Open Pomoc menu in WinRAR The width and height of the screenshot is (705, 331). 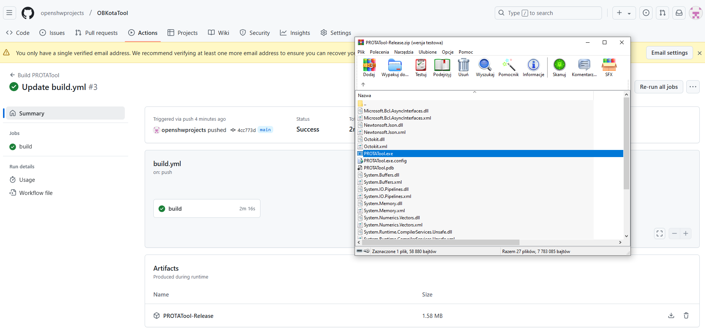coord(466,52)
